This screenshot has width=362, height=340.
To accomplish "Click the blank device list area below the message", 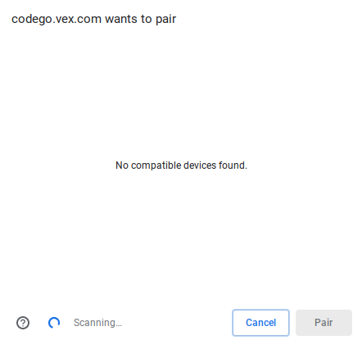I will click(x=181, y=235).
